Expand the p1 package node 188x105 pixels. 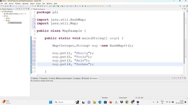tap(5, 18)
